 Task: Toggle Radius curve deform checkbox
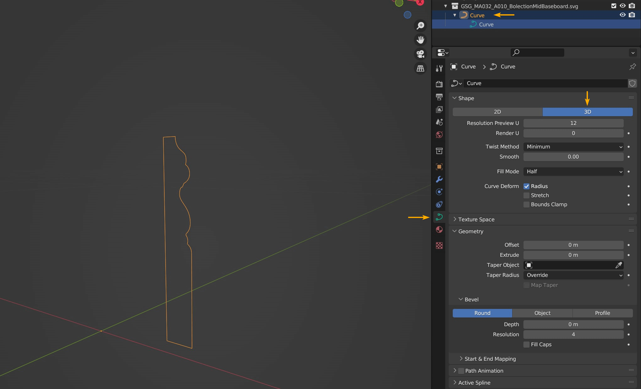(527, 186)
